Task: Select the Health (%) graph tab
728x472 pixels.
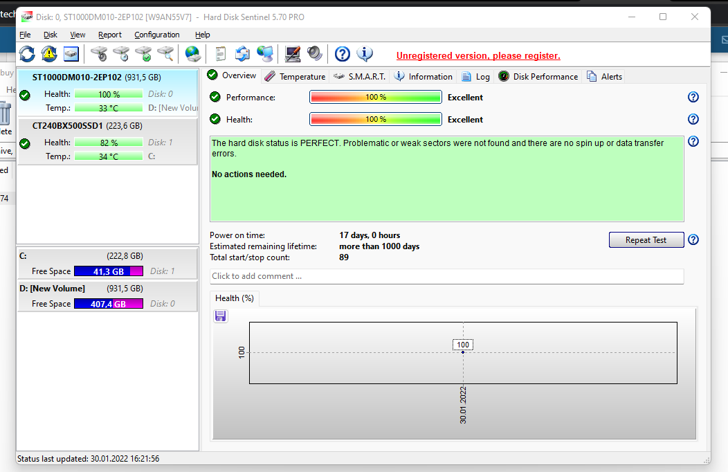Action: tap(235, 298)
